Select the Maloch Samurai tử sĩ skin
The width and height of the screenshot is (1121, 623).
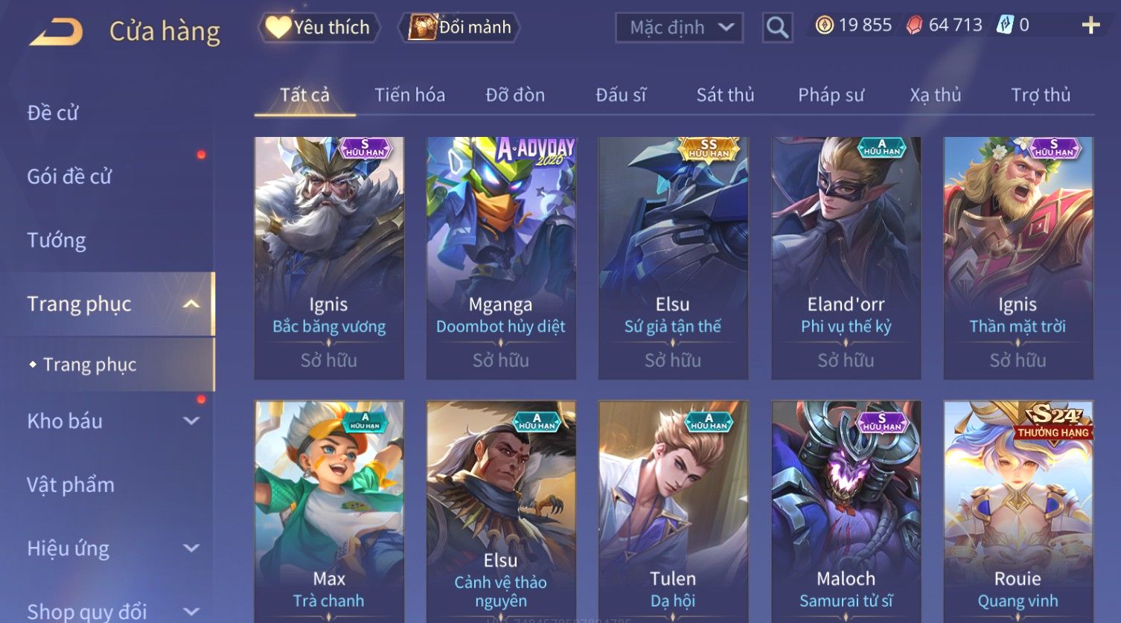point(846,511)
